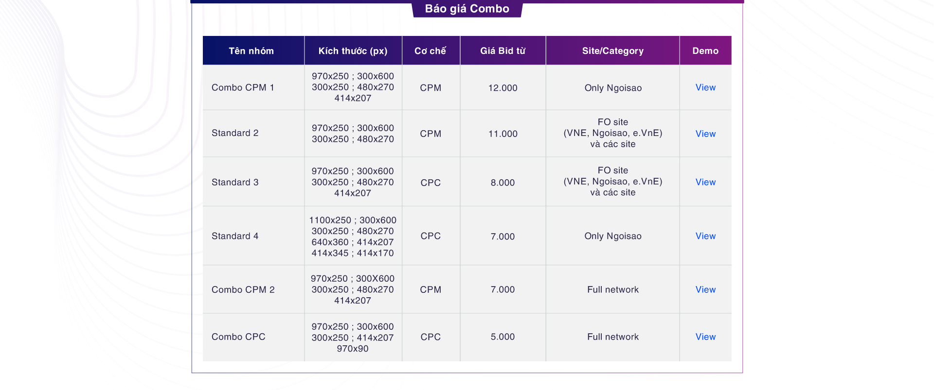Click the Kích thước (px) column header

pyautogui.click(x=353, y=51)
